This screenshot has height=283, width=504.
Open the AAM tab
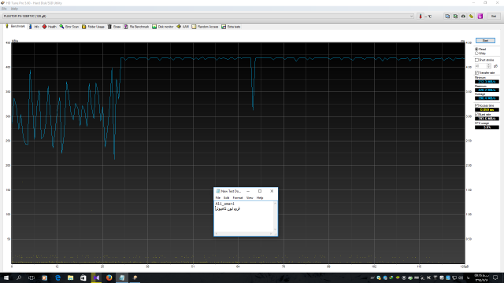183,27
